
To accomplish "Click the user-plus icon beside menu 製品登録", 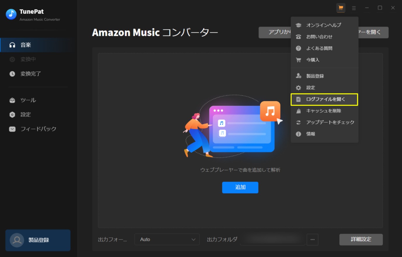I will (299, 76).
